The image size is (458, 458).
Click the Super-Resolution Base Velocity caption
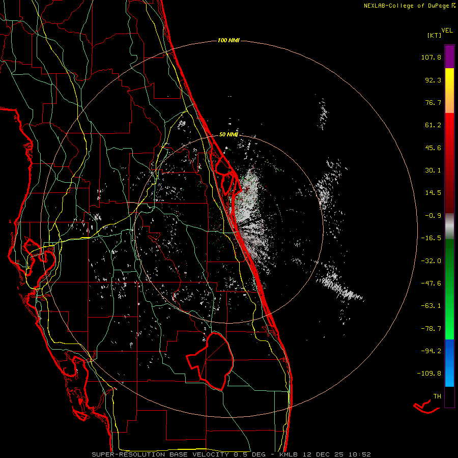point(232,454)
